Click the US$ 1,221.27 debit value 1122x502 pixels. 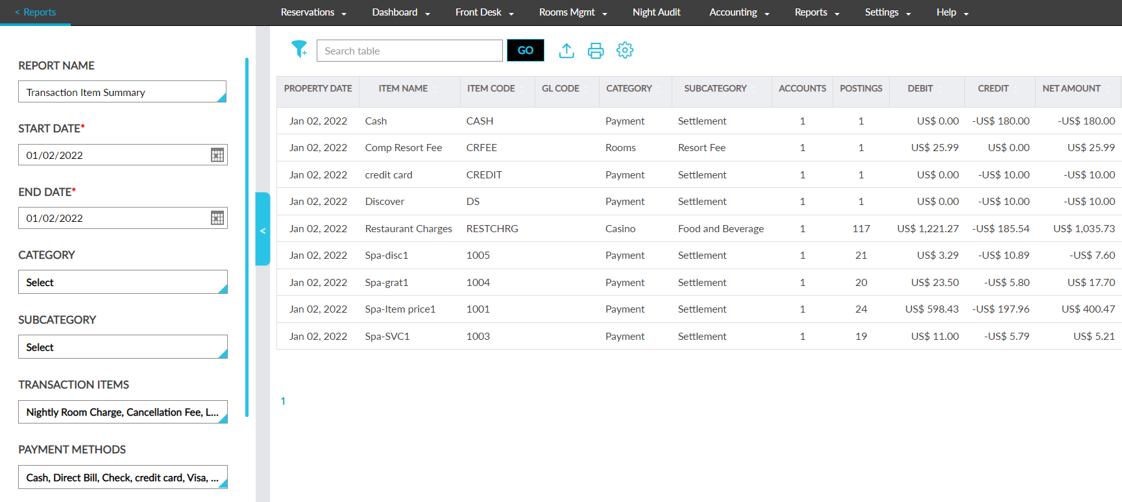click(928, 229)
